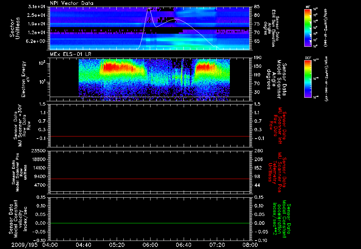Click the 05:20 time axis label
The image size is (361, 249).
pos(117,245)
